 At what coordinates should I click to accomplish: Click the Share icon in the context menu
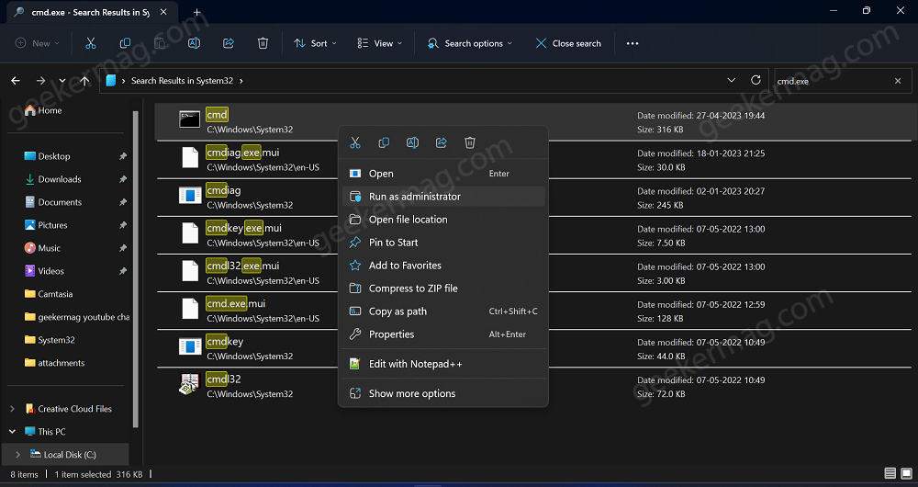pyautogui.click(x=442, y=142)
